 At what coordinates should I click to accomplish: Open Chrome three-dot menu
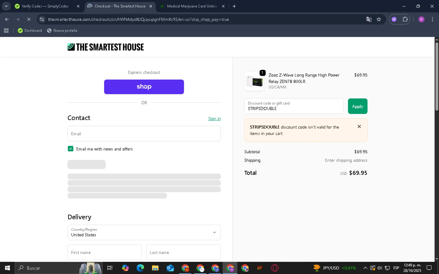[x=432, y=19]
